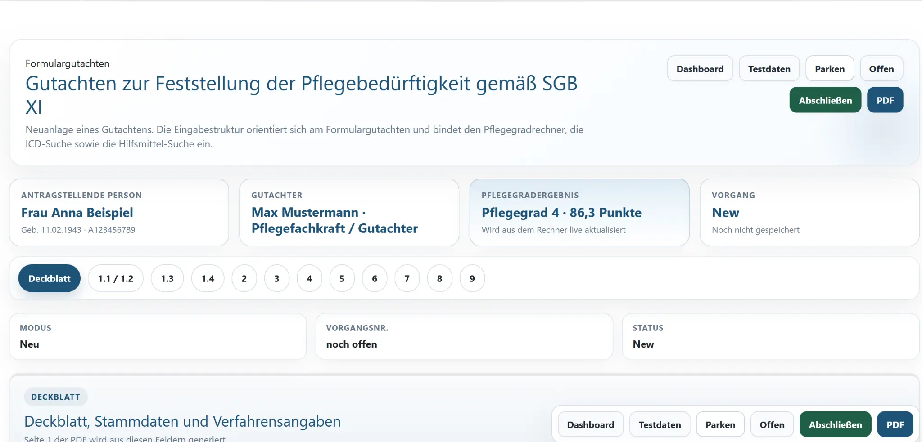This screenshot has height=442, width=922.
Task: Open section 5 tab
Action: 342,278
